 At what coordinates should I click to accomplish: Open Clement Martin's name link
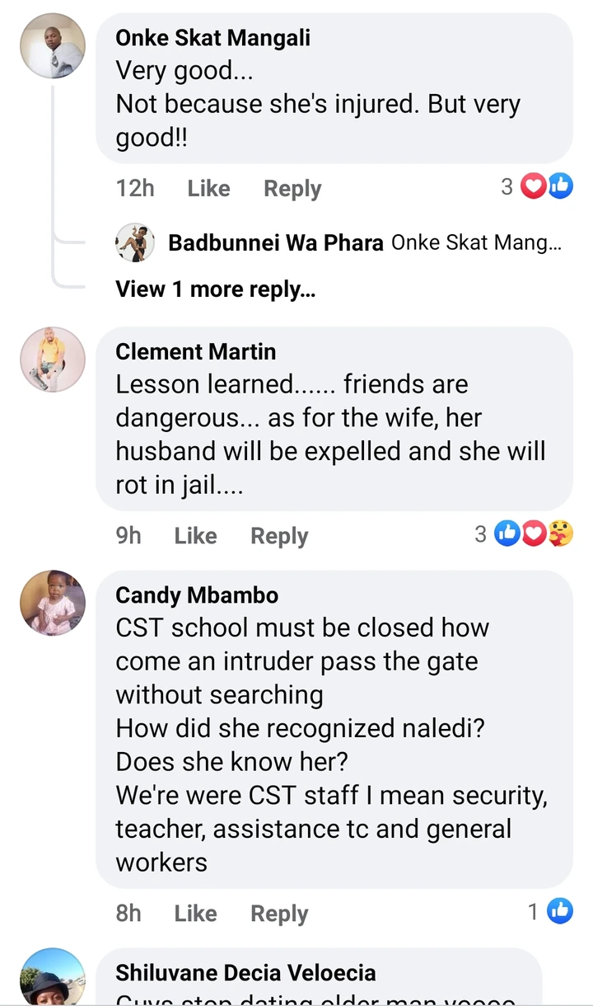tap(196, 351)
